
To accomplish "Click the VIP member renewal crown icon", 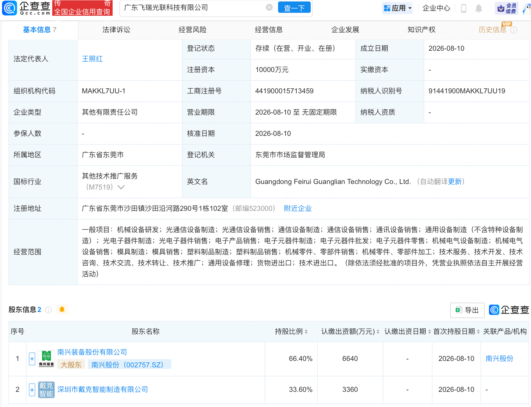I will point(507,8).
